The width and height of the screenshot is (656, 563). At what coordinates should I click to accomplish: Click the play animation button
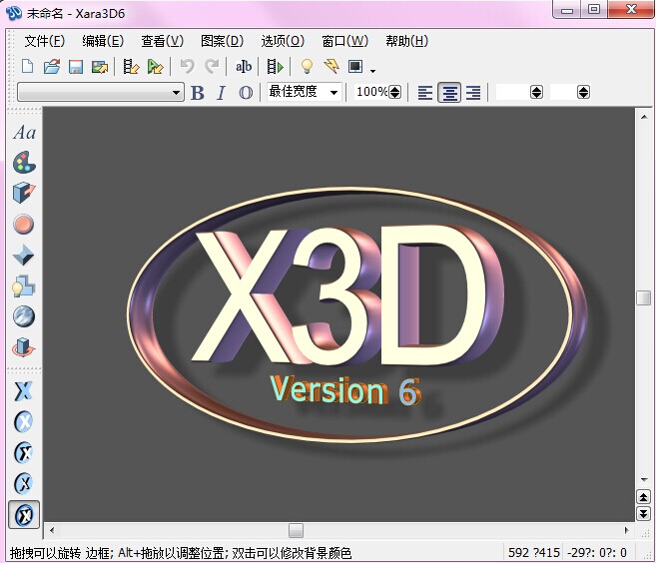tap(276, 67)
